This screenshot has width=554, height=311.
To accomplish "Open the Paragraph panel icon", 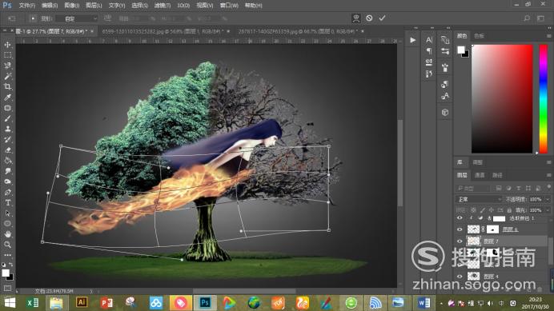I will (429, 51).
